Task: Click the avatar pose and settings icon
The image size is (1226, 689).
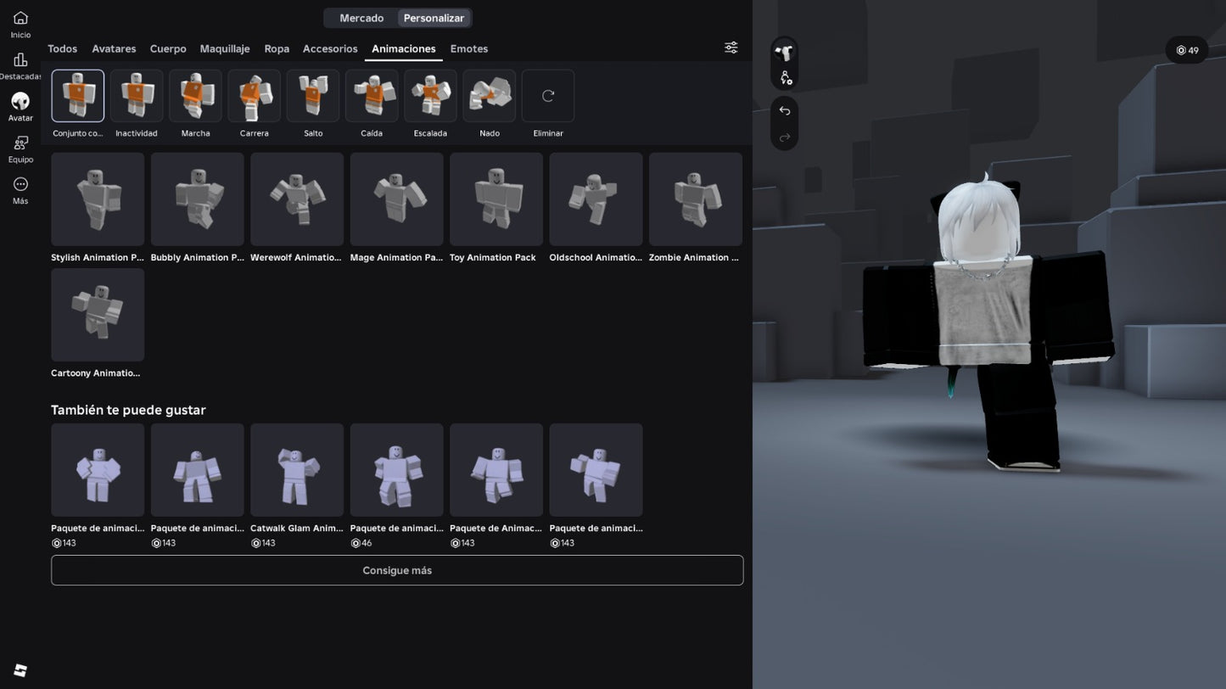Action: [x=784, y=77]
